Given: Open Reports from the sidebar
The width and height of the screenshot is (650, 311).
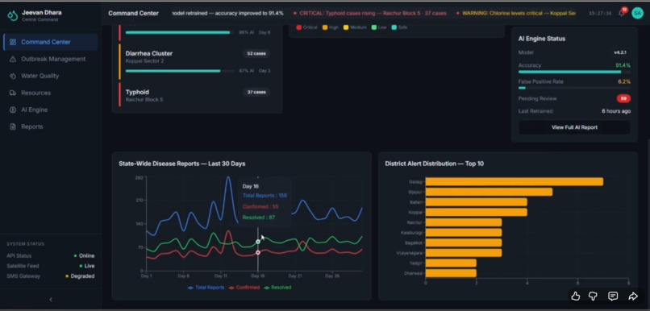Looking at the screenshot, I should 51,126.
